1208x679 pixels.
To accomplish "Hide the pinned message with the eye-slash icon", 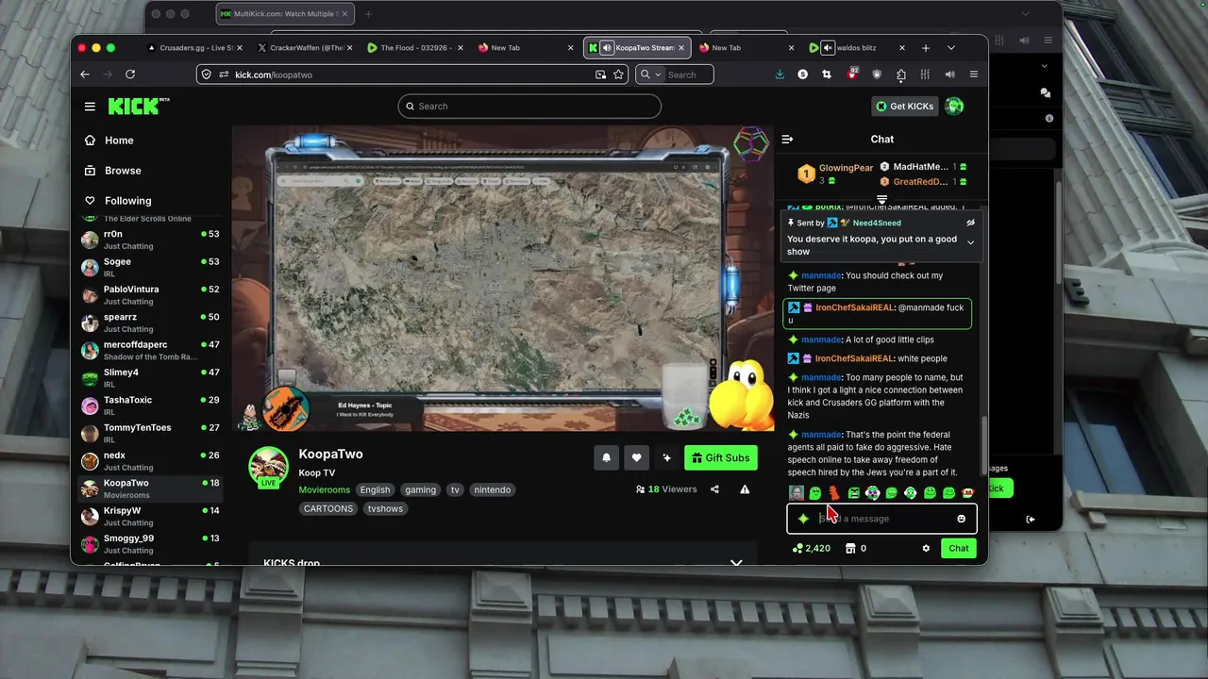I will click(x=970, y=224).
